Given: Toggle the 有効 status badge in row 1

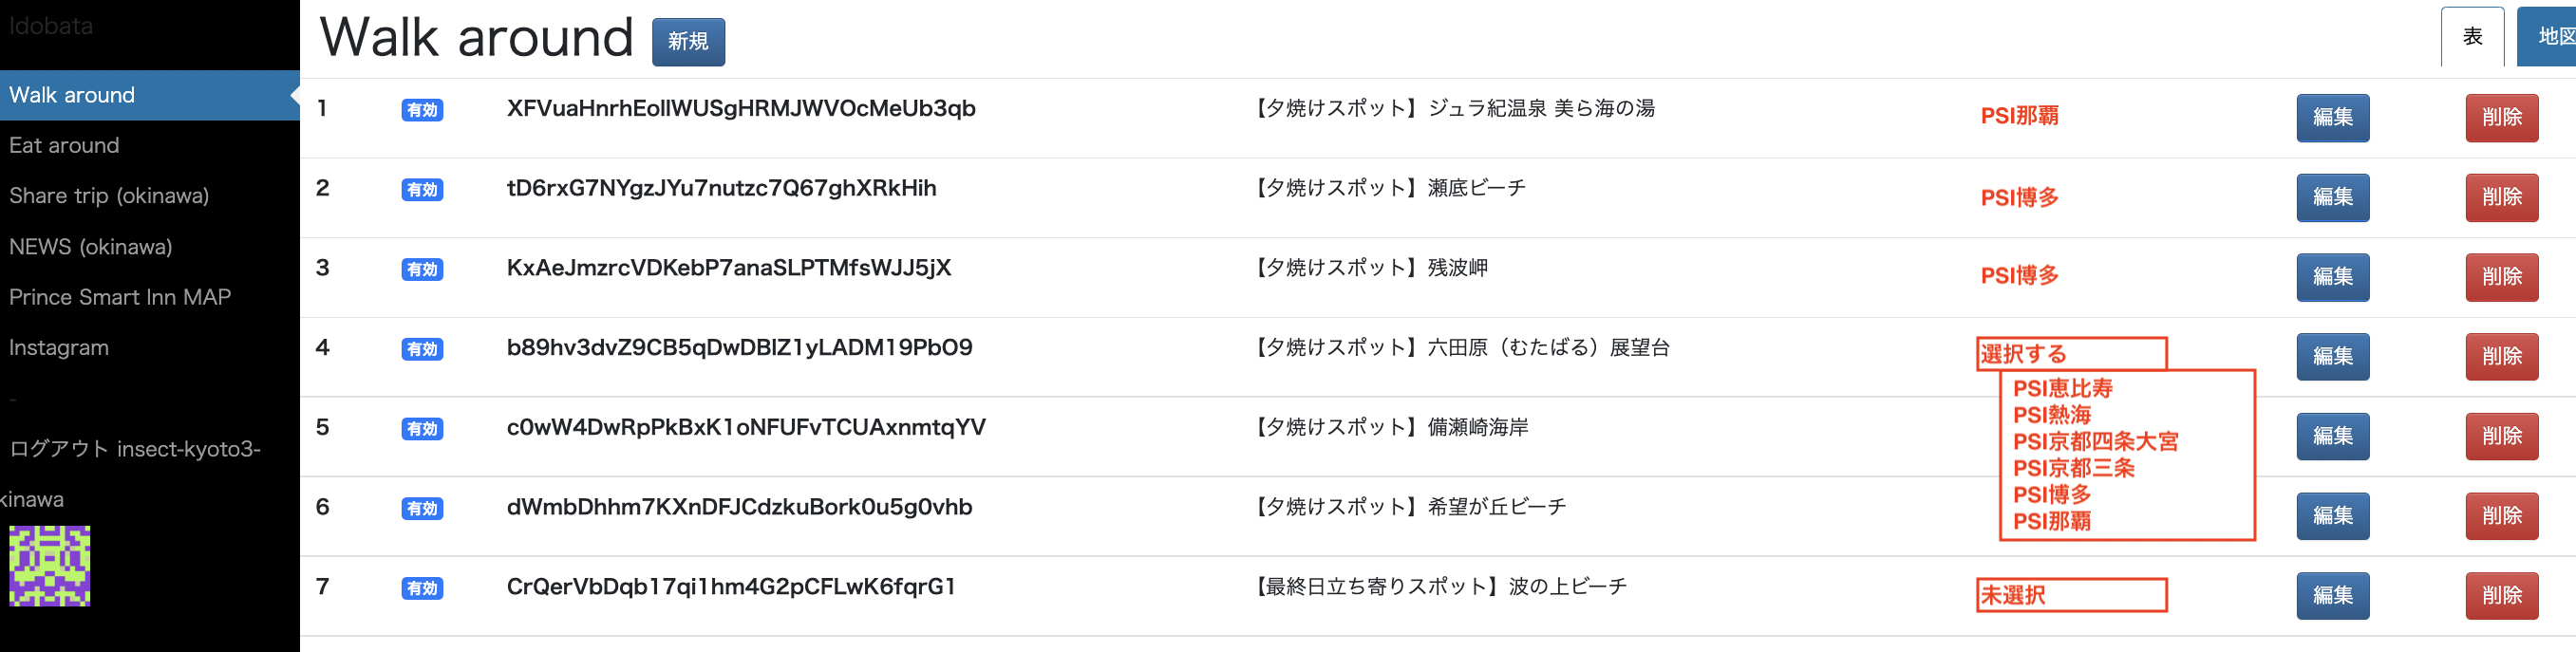Looking at the screenshot, I should point(422,110).
